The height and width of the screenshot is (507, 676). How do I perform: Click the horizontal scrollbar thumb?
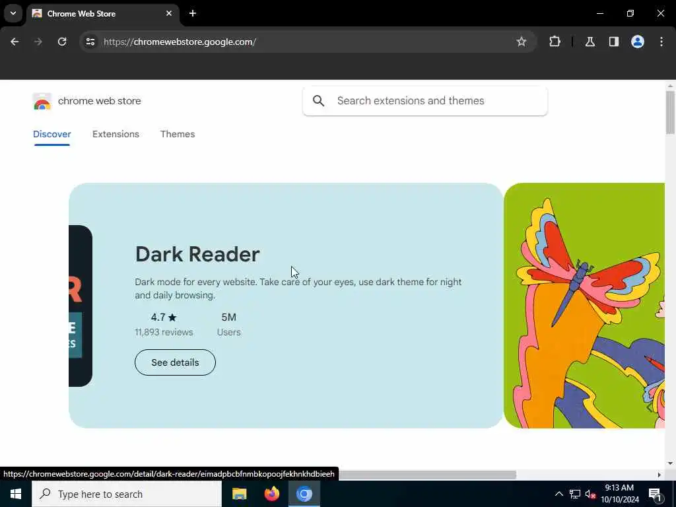[427, 475]
